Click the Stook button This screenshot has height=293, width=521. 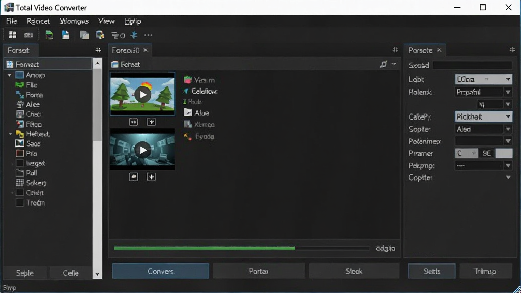[x=354, y=271]
